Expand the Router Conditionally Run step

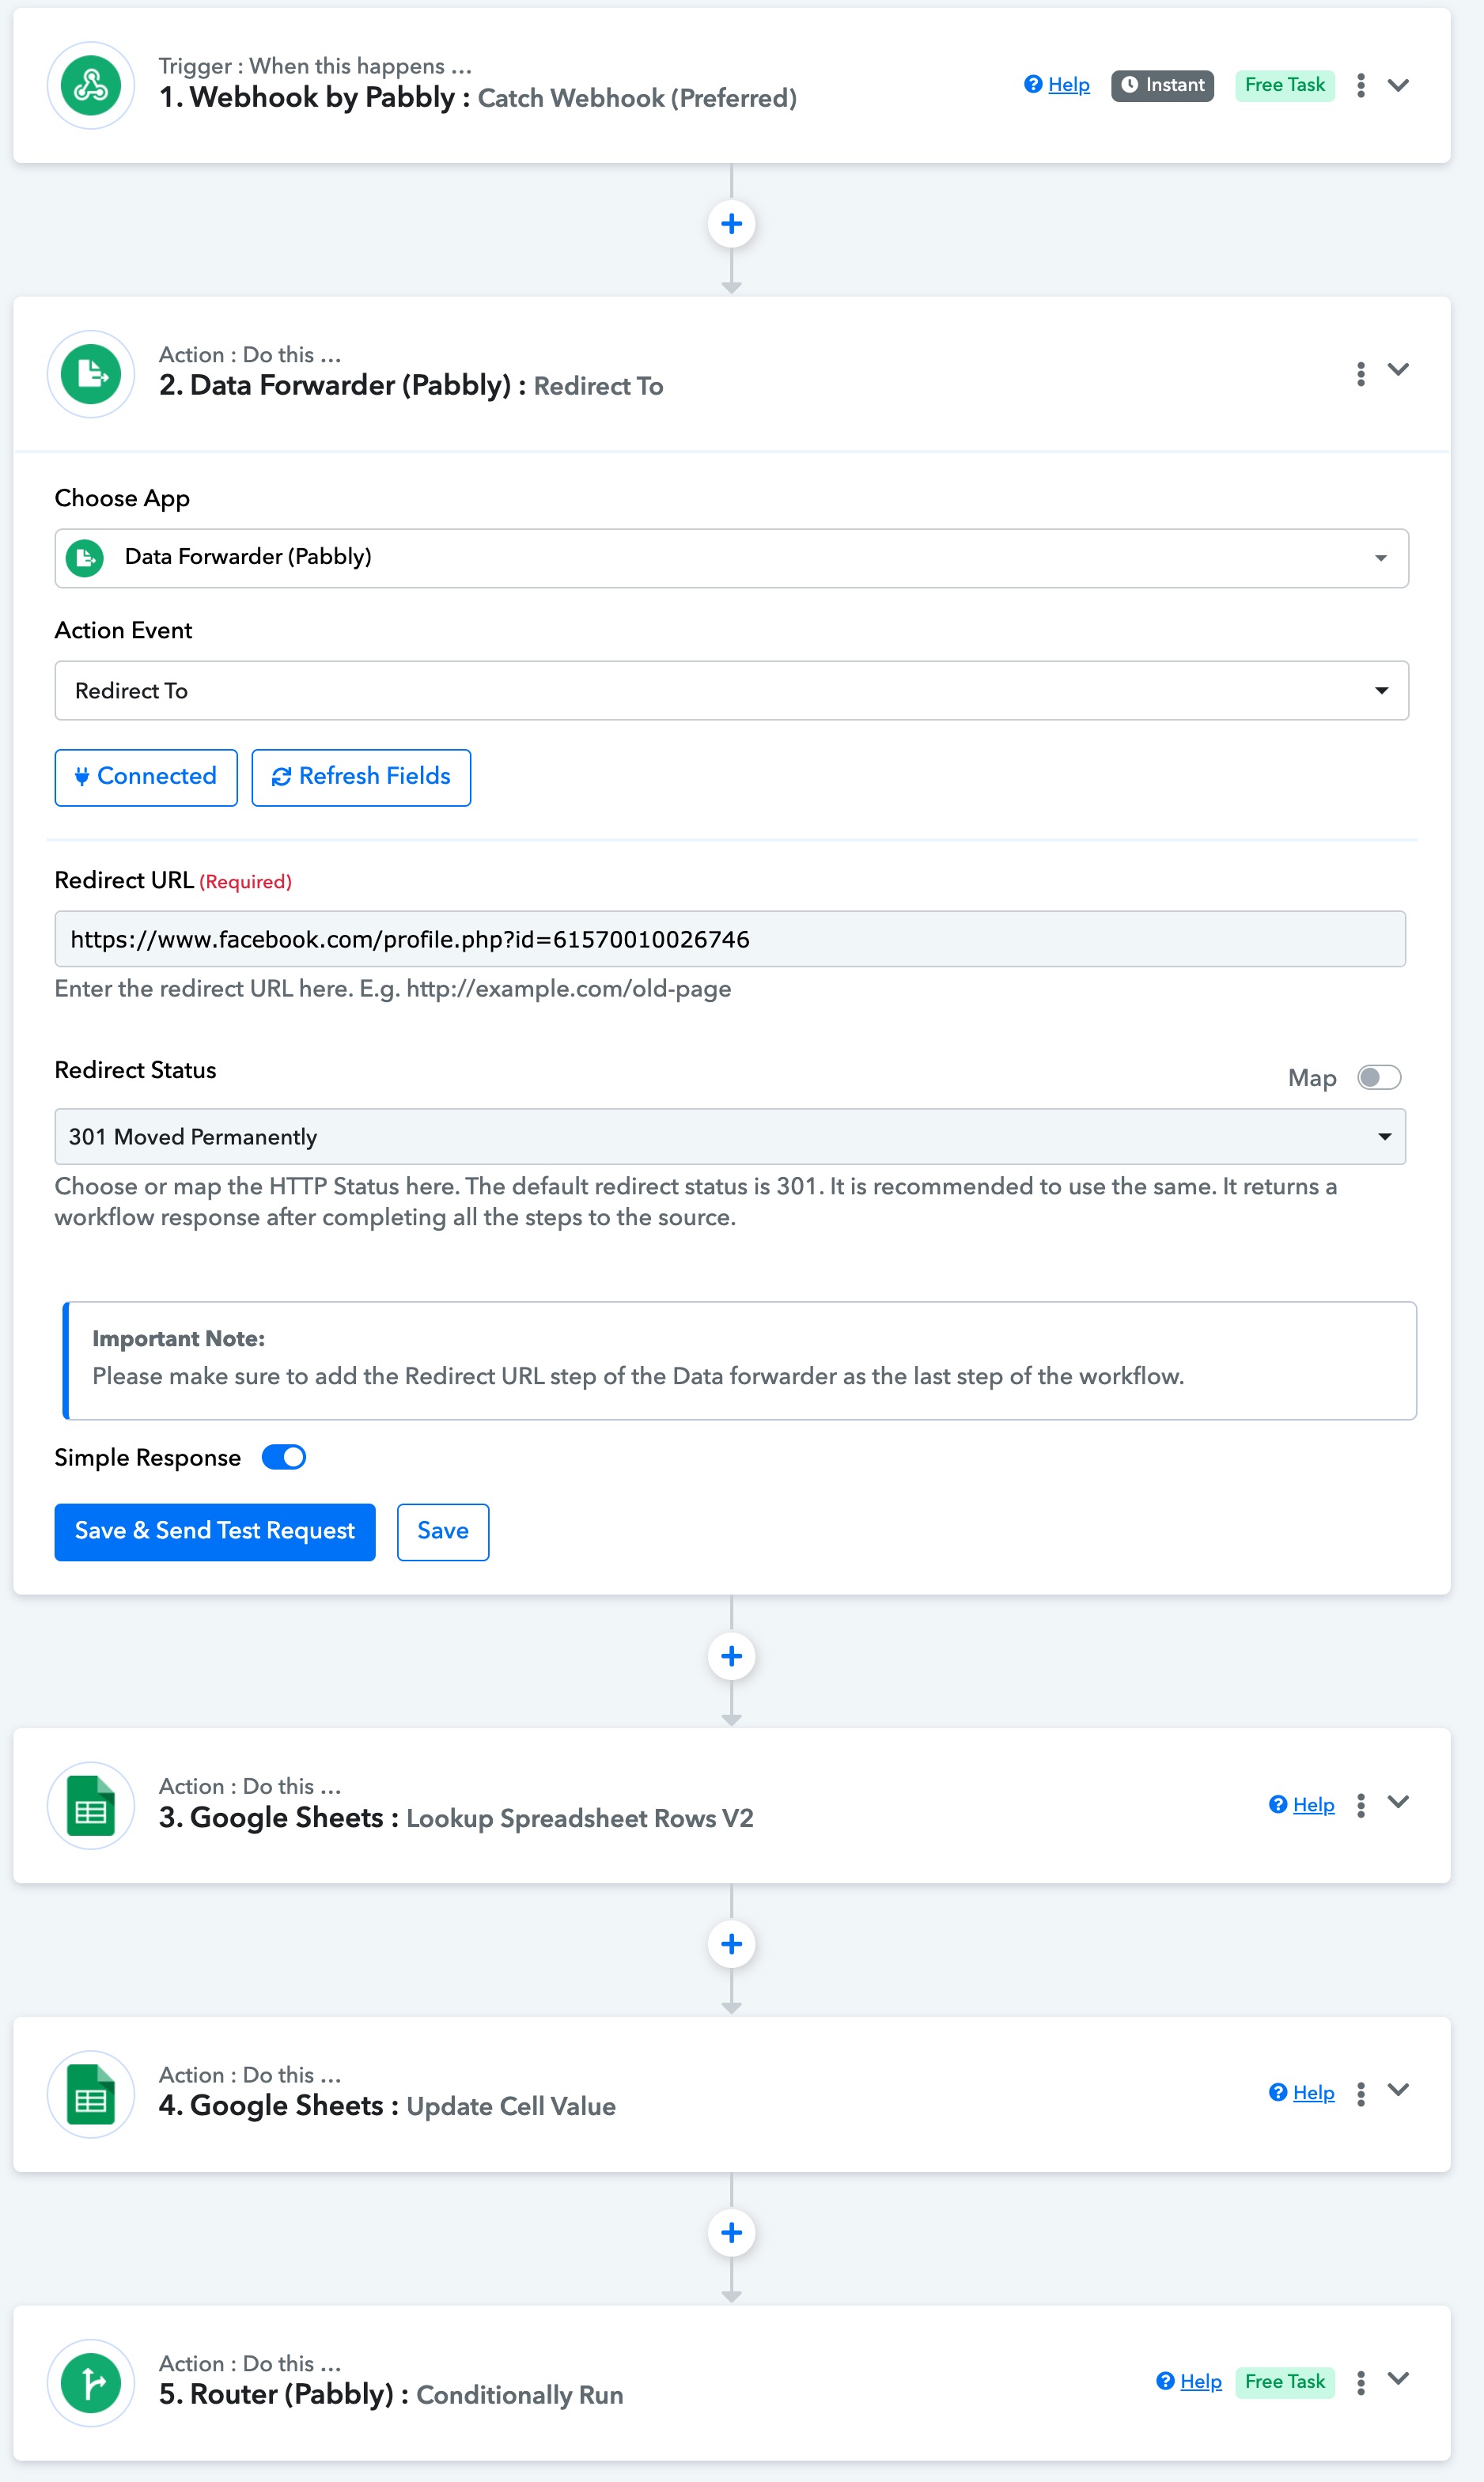coord(1398,2378)
